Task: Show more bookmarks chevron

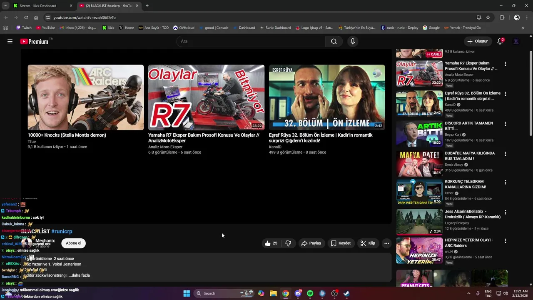Action: pyautogui.click(x=523, y=28)
